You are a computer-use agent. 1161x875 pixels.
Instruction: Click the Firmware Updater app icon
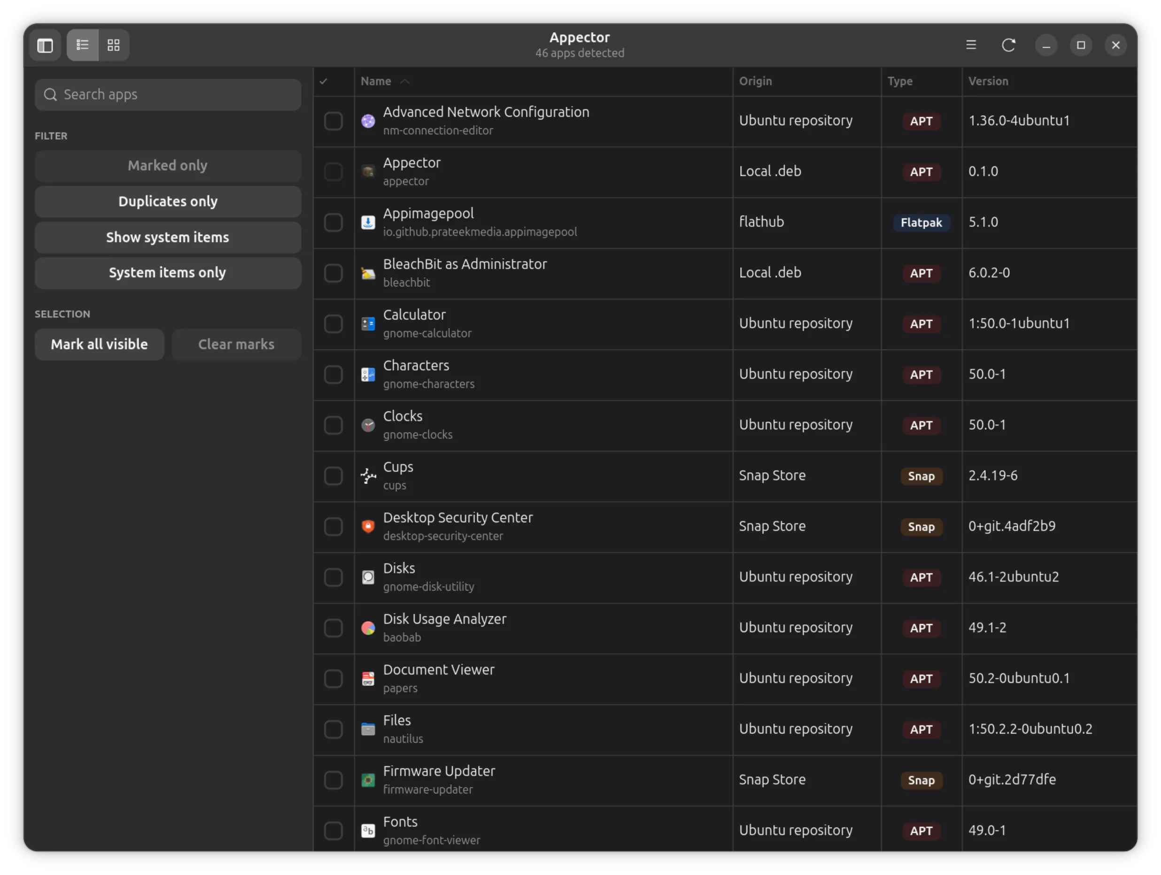pos(369,780)
